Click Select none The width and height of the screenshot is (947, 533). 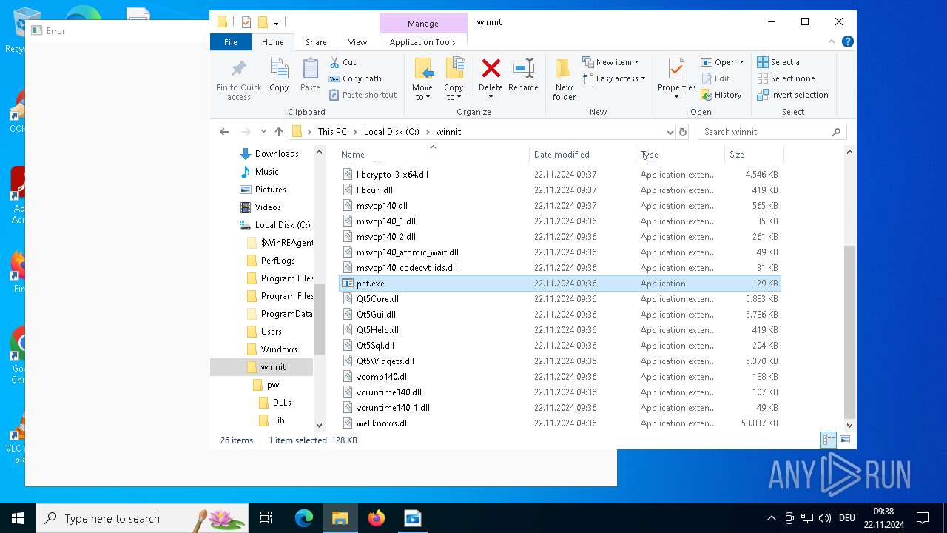click(x=786, y=78)
